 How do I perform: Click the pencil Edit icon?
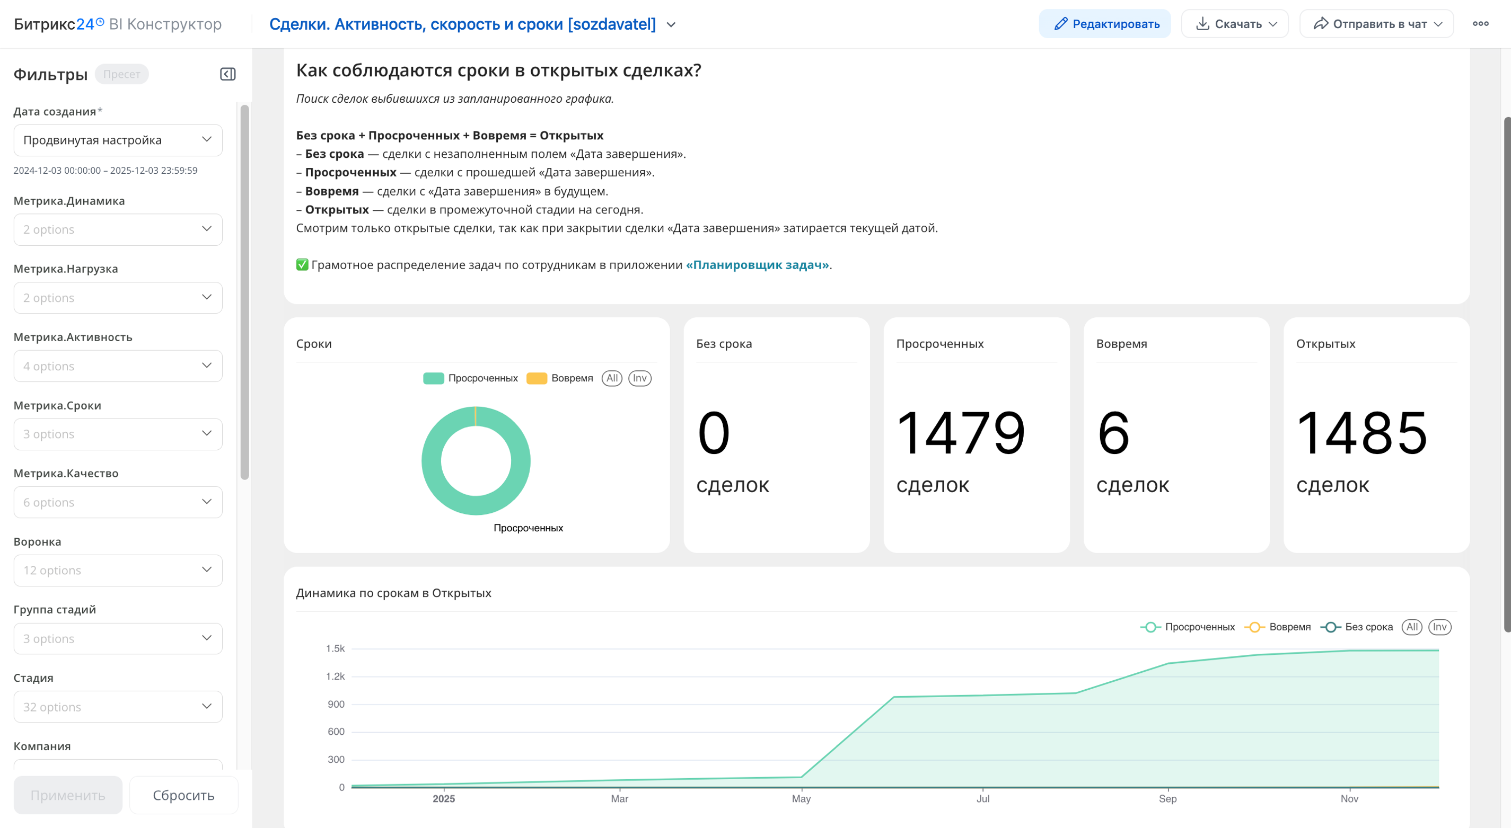pos(1060,24)
